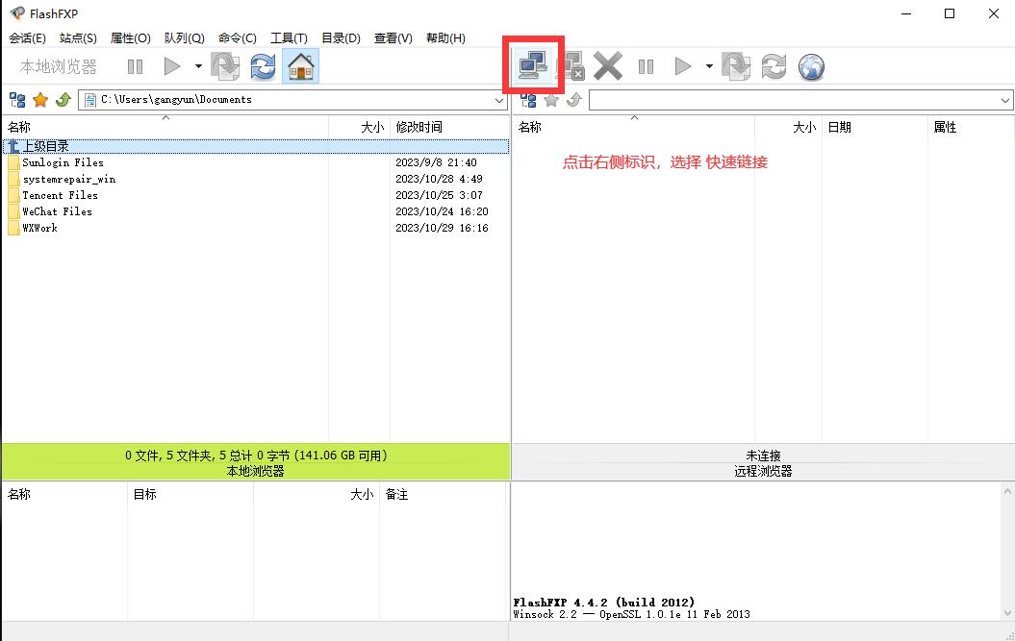
Task: Click the 2023/10/29 16:16 date cell
Action: pos(442,228)
